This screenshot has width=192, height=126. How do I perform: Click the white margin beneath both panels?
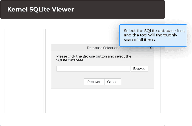click(82, 119)
